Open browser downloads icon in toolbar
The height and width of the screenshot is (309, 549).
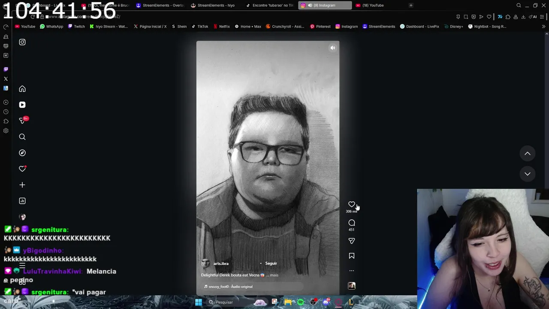pos(523,17)
